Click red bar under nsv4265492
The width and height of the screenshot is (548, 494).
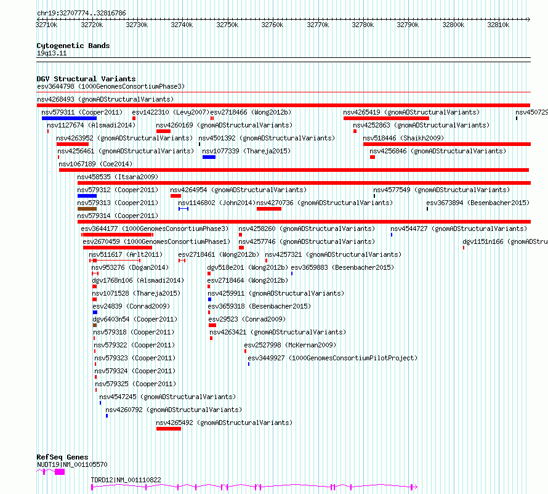[169, 429]
